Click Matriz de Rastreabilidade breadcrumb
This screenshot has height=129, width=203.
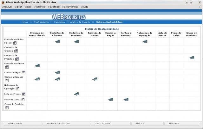(x=109, y=22)
